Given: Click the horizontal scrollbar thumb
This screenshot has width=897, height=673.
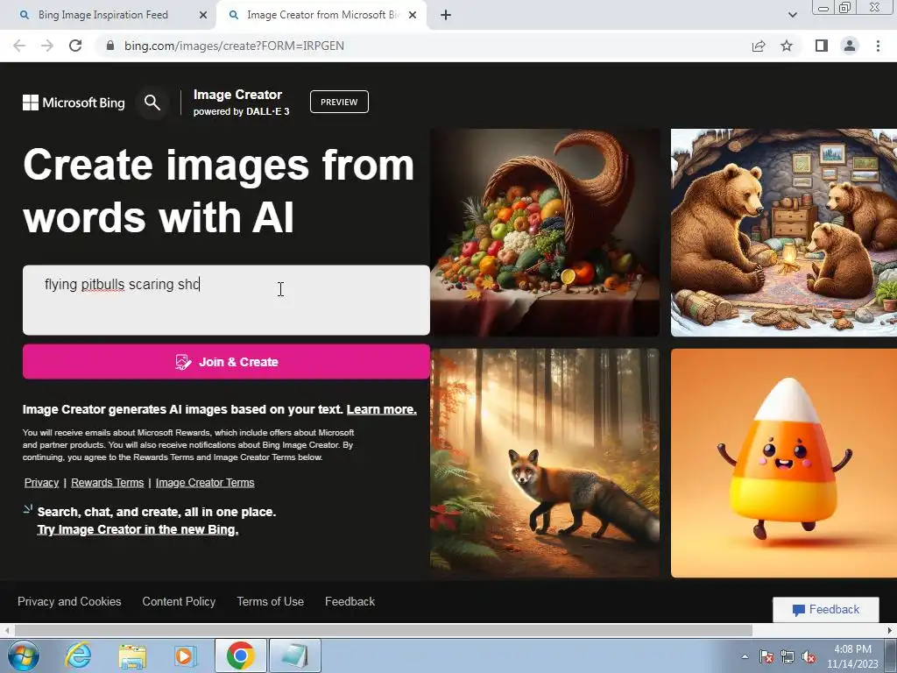Looking at the screenshot, I should pos(384,630).
